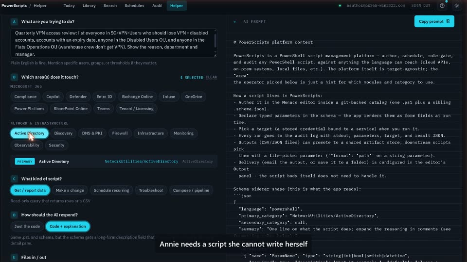This screenshot has width=467, height=262.
Task: Click the green status dot by account
Action: coord(340,6)
